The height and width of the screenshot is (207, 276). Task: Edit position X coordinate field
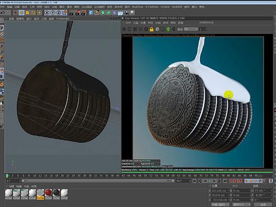click(x=220, y=191)
